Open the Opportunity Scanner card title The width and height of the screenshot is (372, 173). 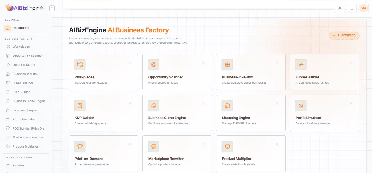click(x=166, y=77)
